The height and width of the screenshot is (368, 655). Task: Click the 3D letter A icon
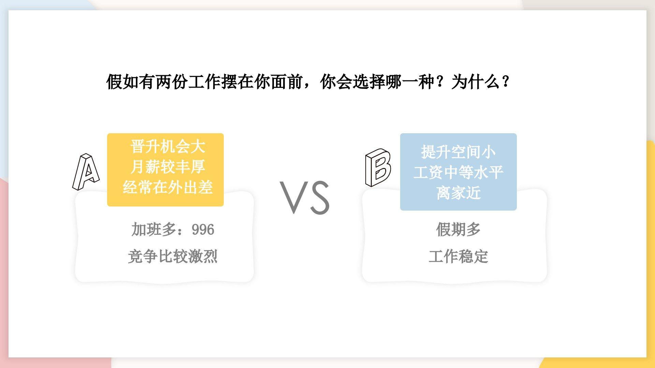(86, 172)
